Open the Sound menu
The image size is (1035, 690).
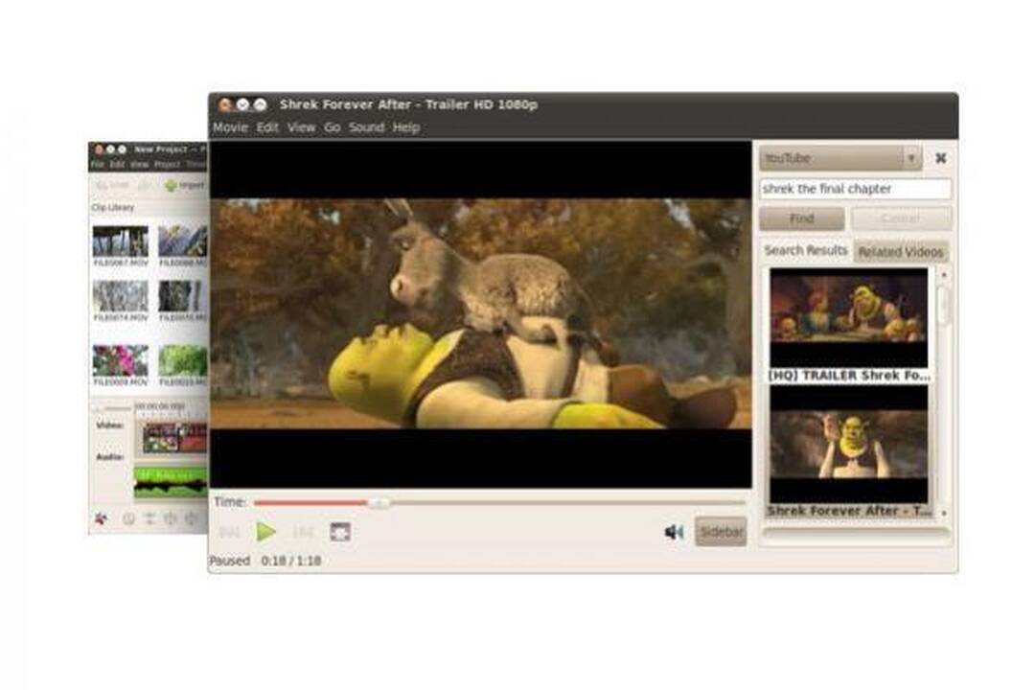pyautogui.click(x=366, y=127)
